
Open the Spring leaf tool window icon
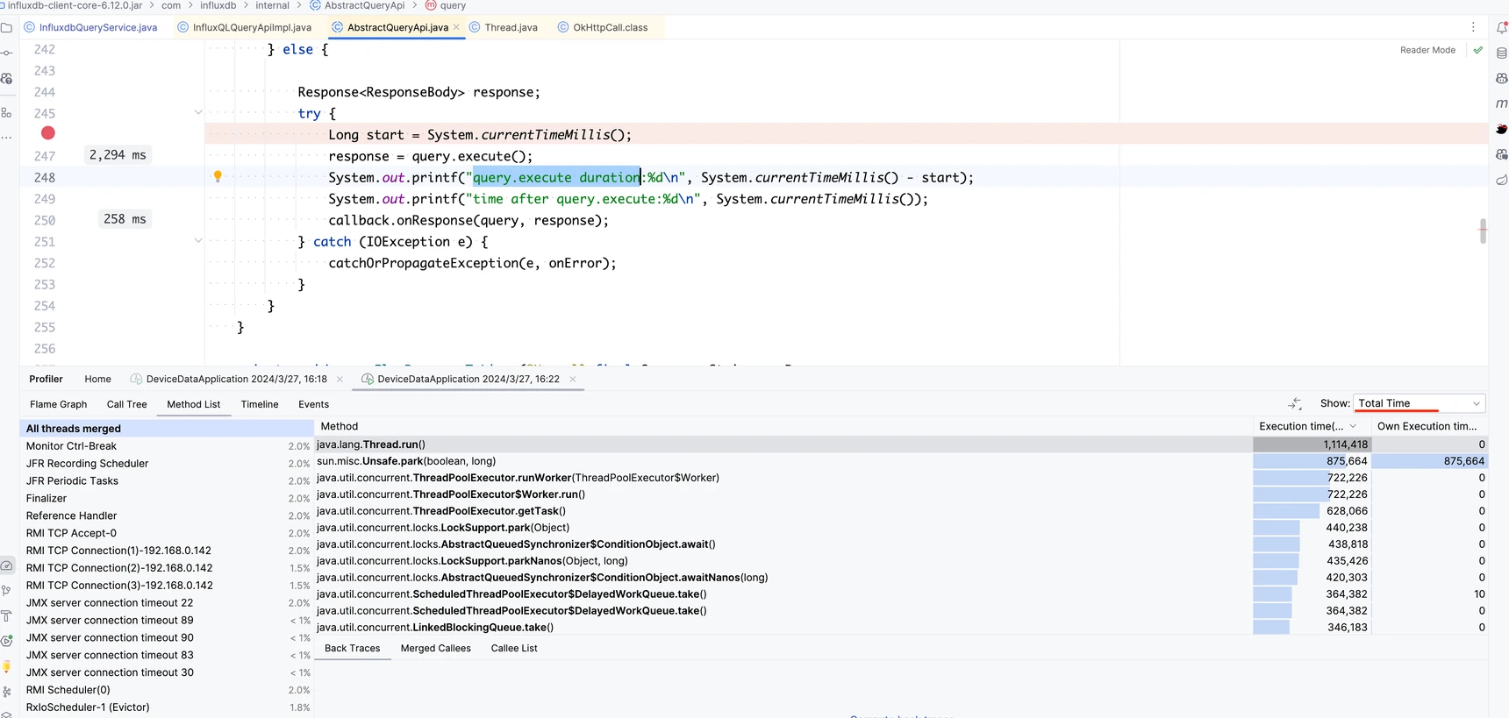(x=1501, y=180)
